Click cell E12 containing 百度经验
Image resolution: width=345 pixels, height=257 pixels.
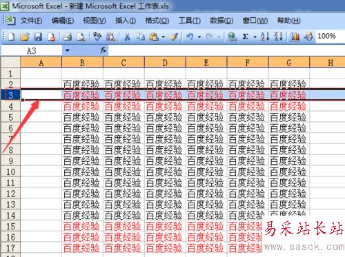pos(206,194)
